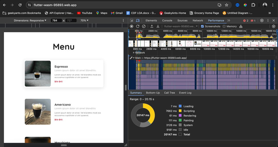Enable the Memory checkbox

coord(224,26)
